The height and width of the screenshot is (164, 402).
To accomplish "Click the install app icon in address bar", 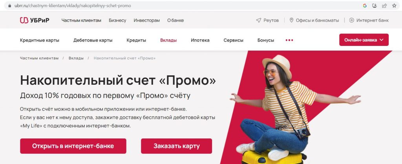I will point(375,5).
